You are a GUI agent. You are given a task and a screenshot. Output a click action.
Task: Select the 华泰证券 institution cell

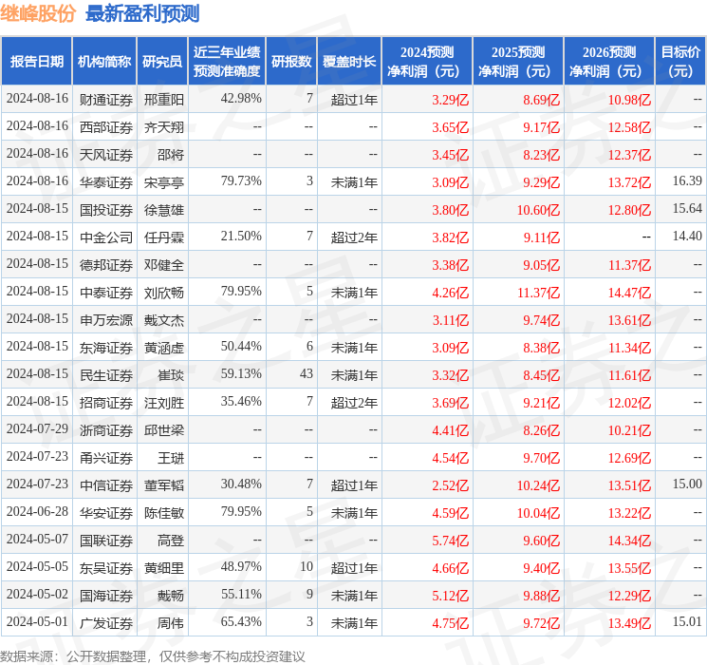click(x=106, y=182)
